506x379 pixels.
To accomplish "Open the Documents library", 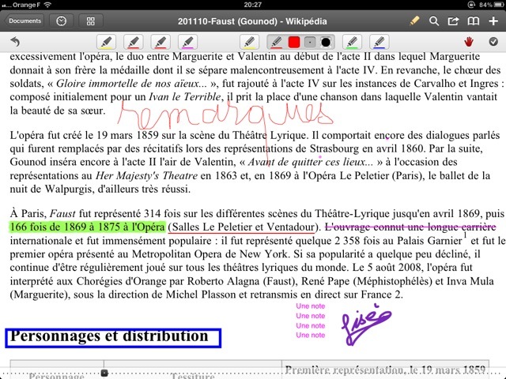I will pos(25,21).
